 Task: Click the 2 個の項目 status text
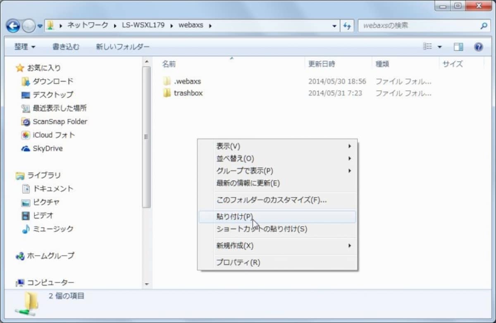click(x=67, y=296)
